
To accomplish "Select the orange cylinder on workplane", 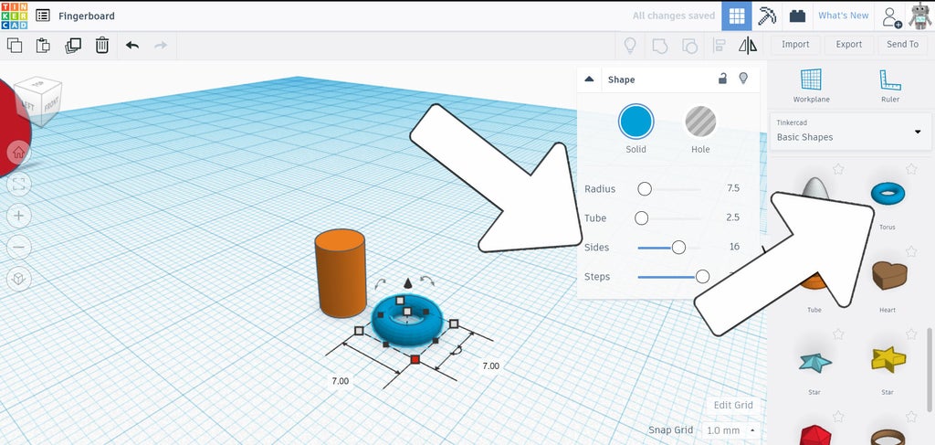I will coord(340,273).
